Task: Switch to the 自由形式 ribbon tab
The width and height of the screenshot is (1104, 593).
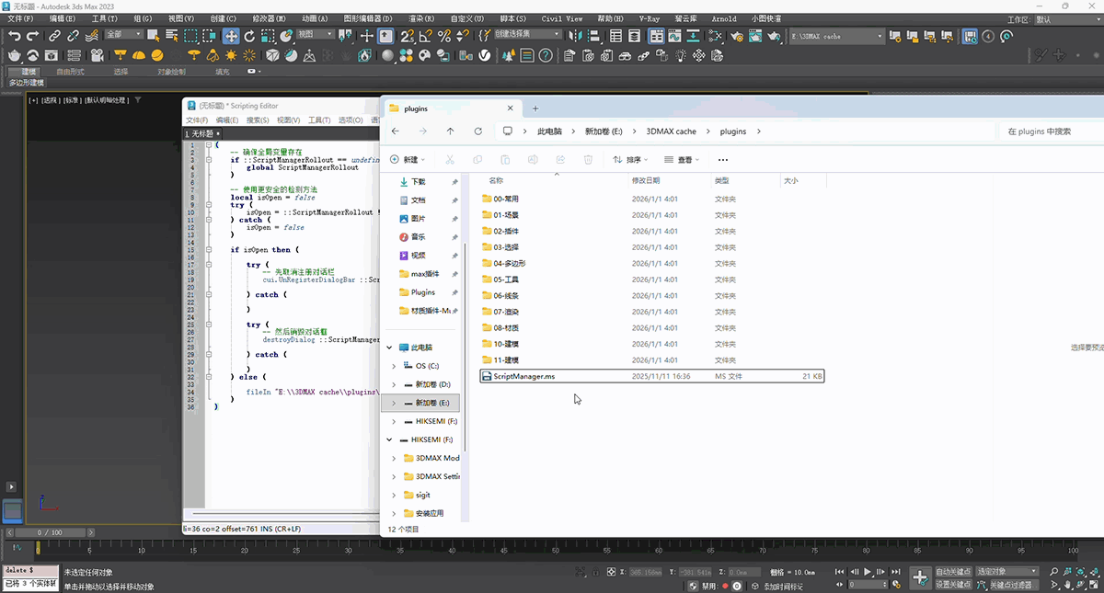Action: pos(70,71)
